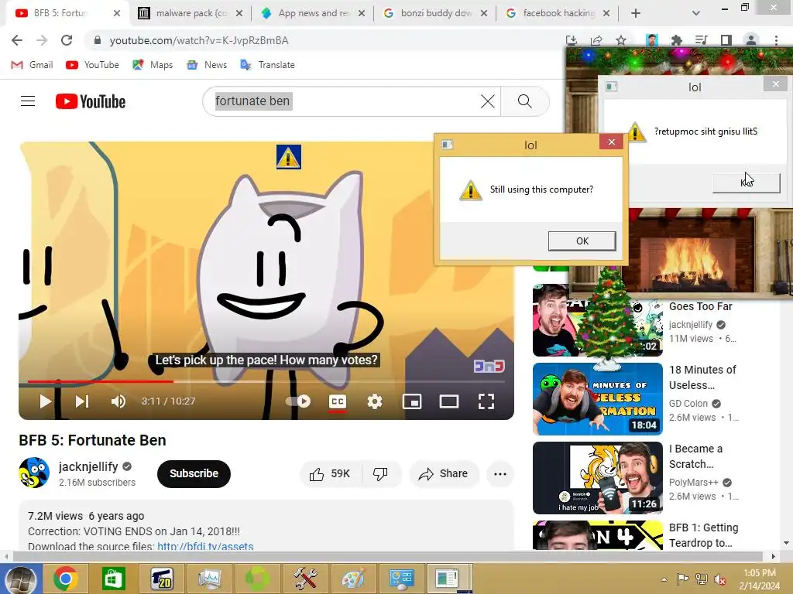Toggle the autoplay switch
The image size is (793, 594).
[298, 401]
